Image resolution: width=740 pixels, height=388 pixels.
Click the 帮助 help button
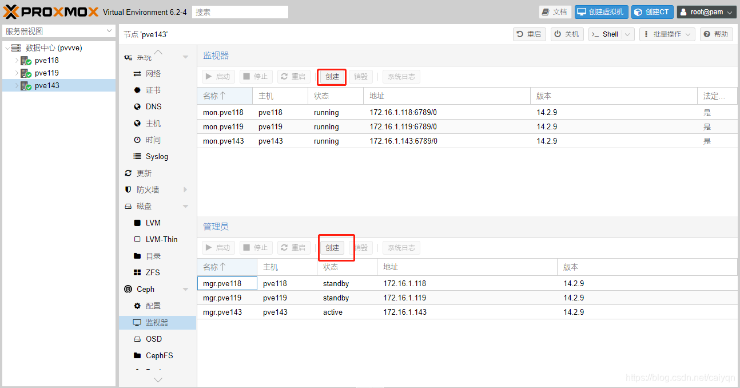pos(717,34)
